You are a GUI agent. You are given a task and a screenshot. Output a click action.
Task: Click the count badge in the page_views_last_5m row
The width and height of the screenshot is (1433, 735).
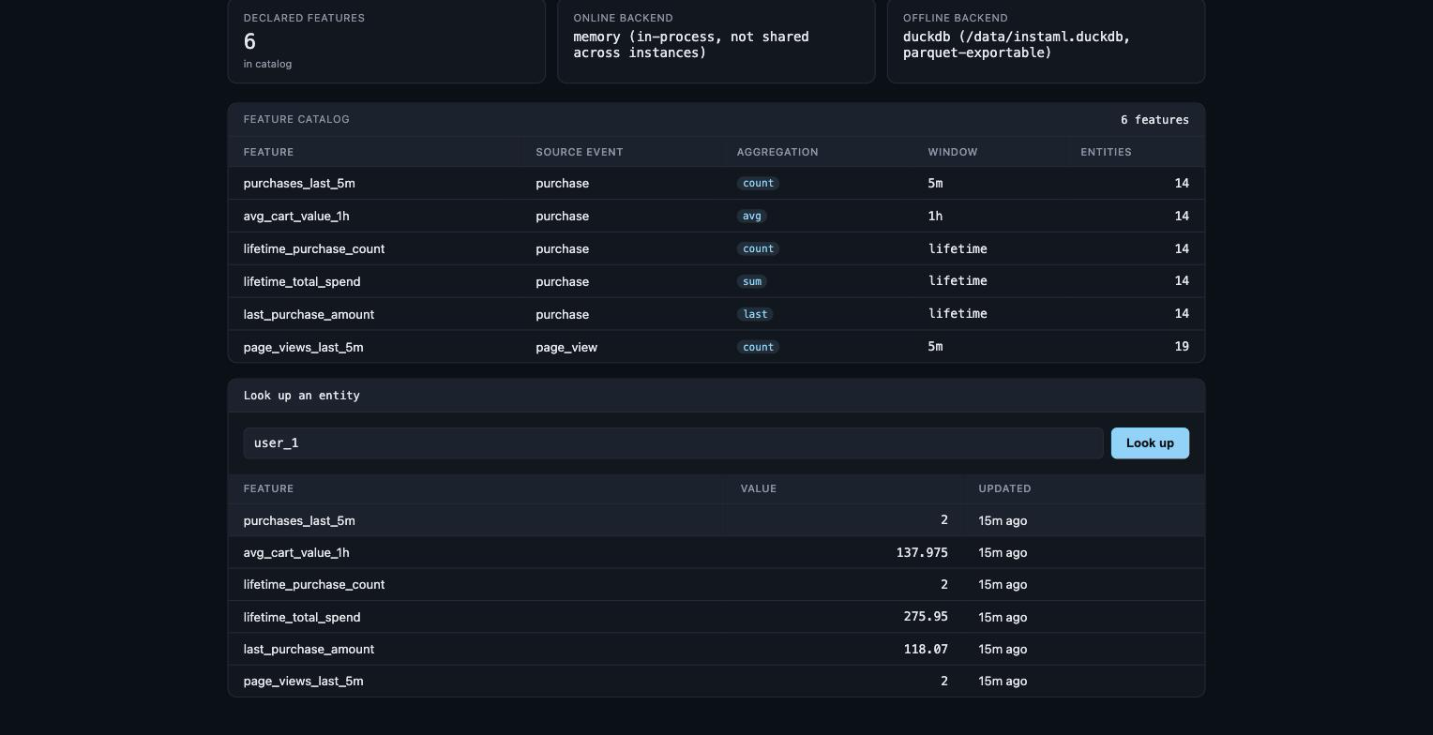tap(758, 347)
